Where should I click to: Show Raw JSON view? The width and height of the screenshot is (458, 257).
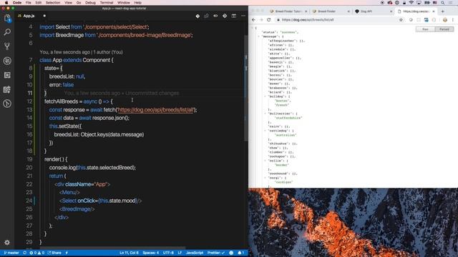425,29
